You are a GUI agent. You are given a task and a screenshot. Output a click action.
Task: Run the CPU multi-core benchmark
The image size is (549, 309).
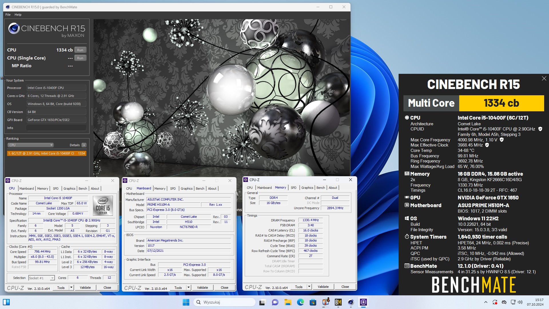(80, 50)
